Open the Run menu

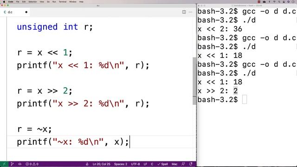pos(54,2)
